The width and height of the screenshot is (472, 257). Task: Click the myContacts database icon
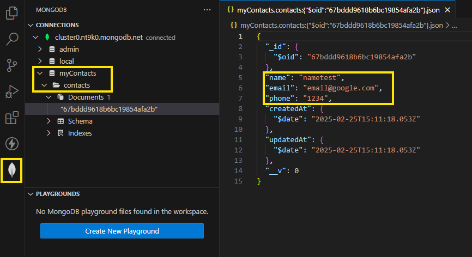(x=52, y=73)
